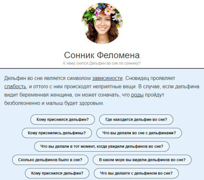The height and width of the screenshot is (180, 204).
Task: Select 'Сколько дельфинов было в сне?' button
Action: (x=50, y=160)
